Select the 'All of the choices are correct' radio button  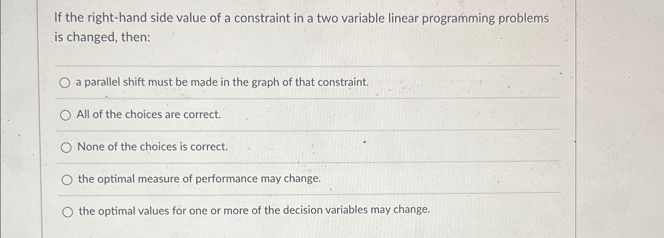click(x=65, y=115)
